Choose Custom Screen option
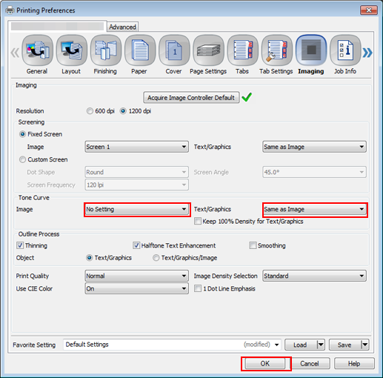 tap(22, 159)
